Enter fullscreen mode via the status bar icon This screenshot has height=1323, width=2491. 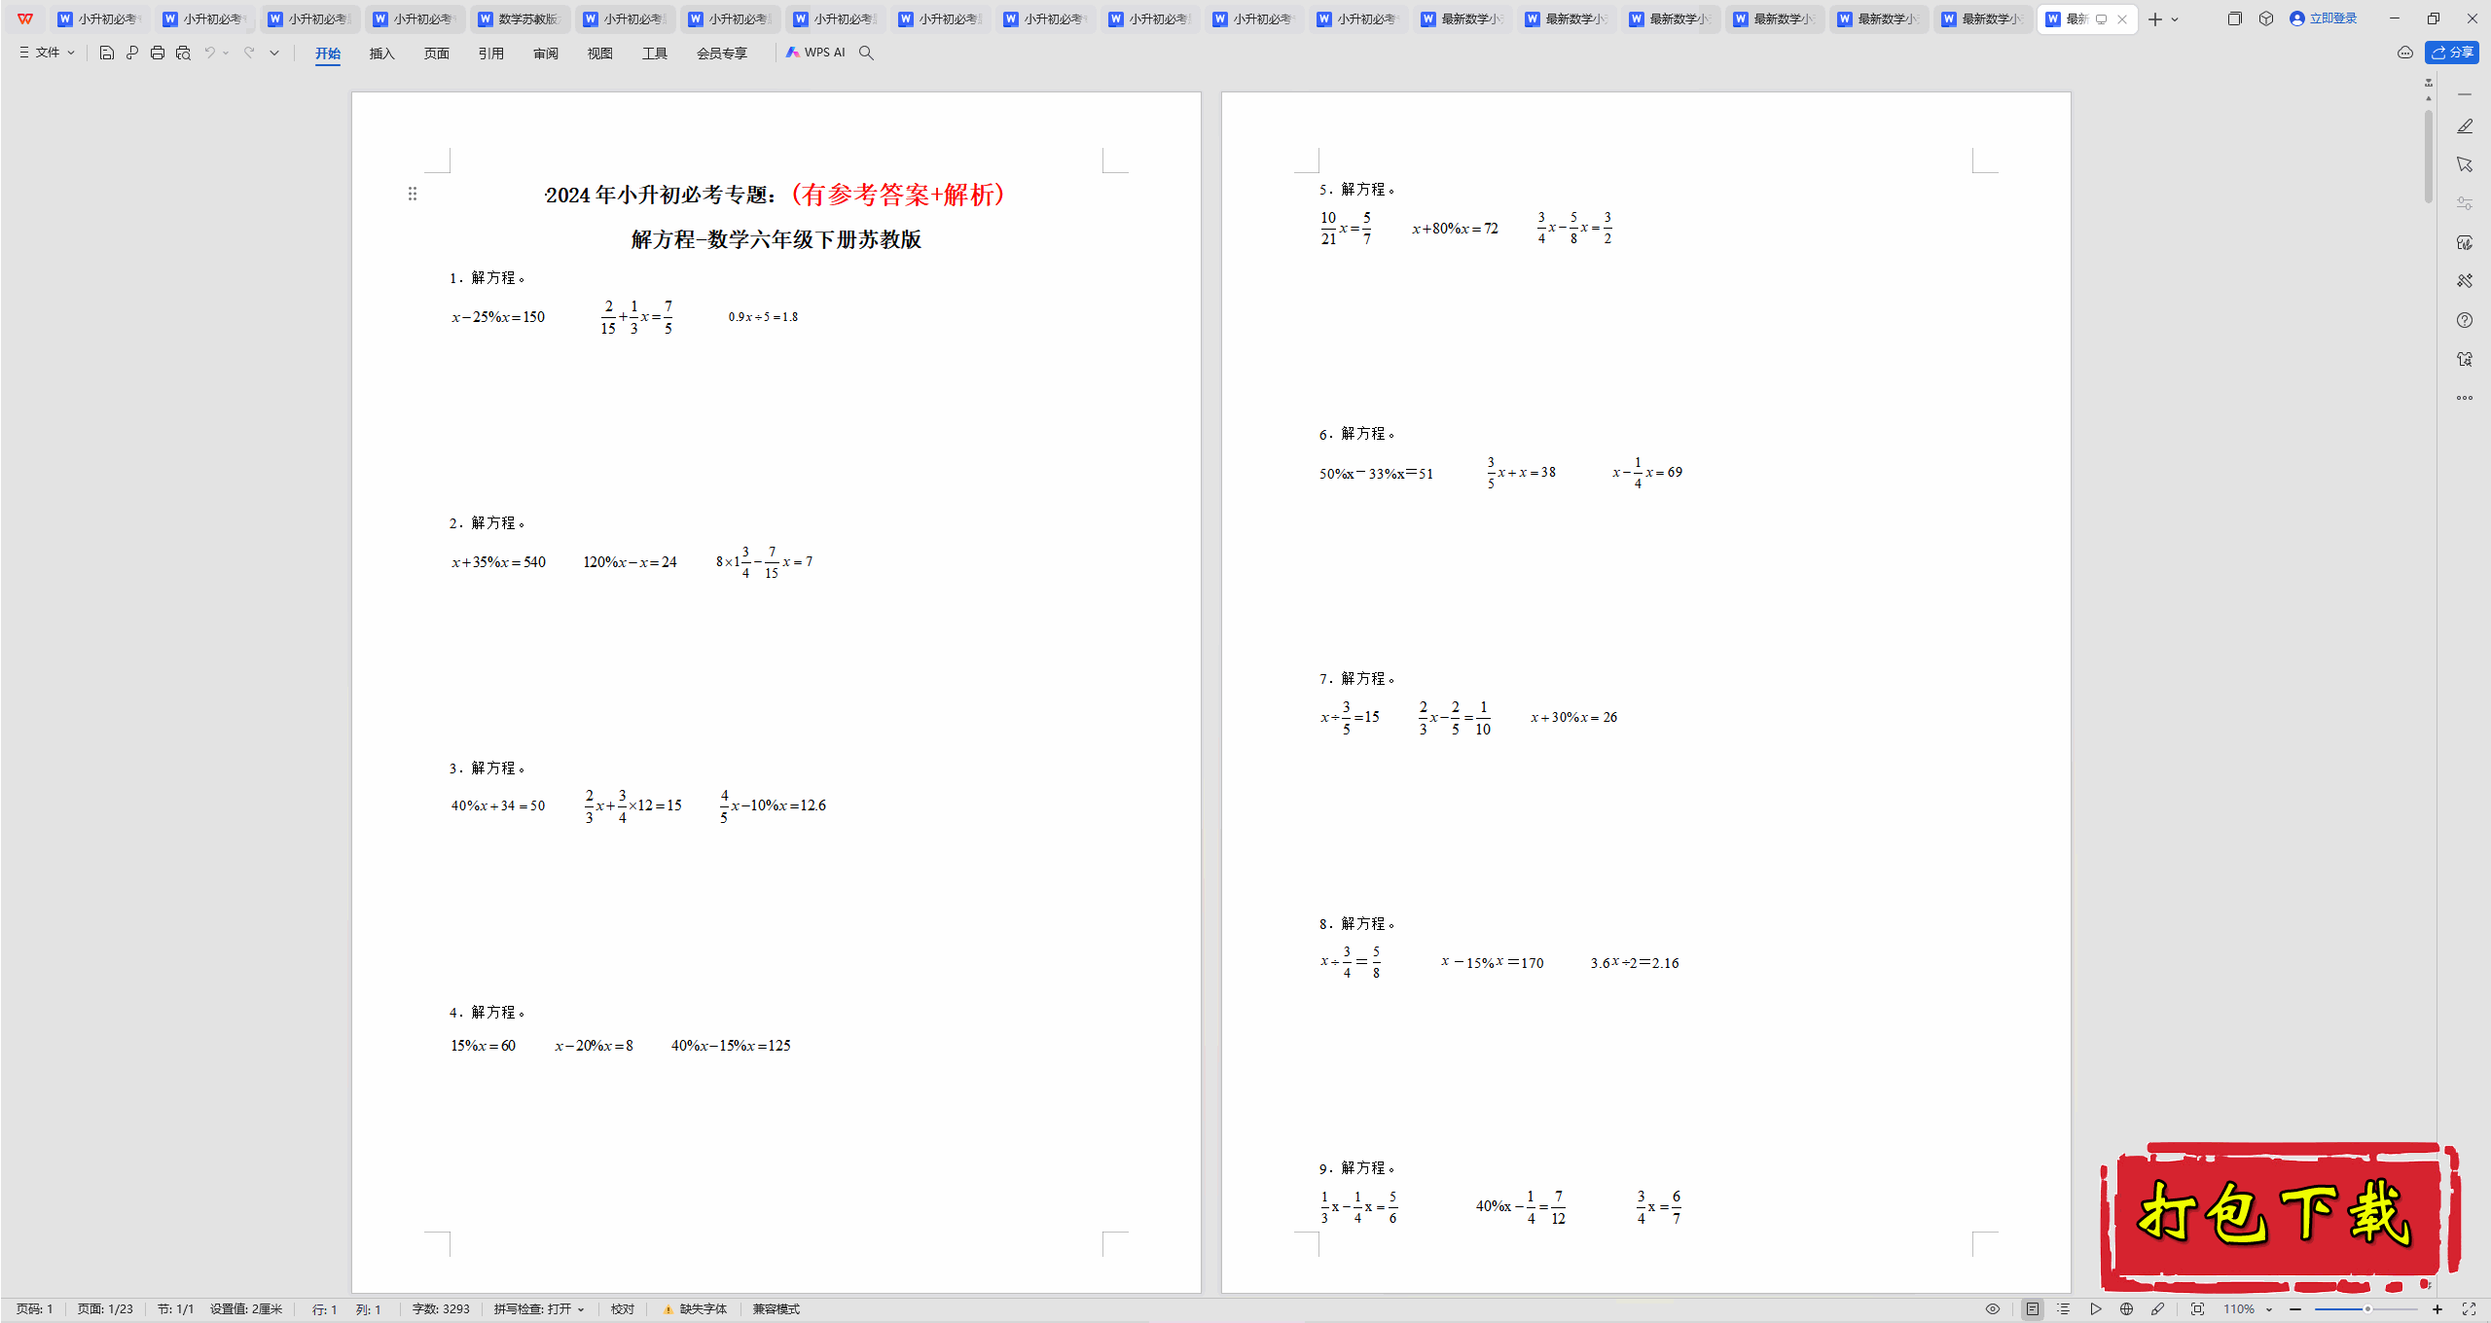pos(2469,1309)
